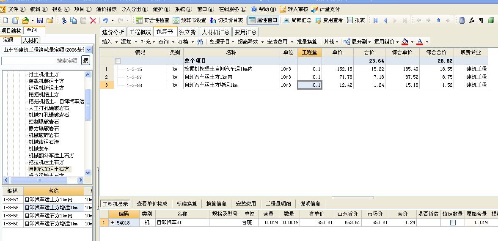Open the 帮助(H) menu
Viewport: 498px width, 241px height.
(x=263, y=9)
